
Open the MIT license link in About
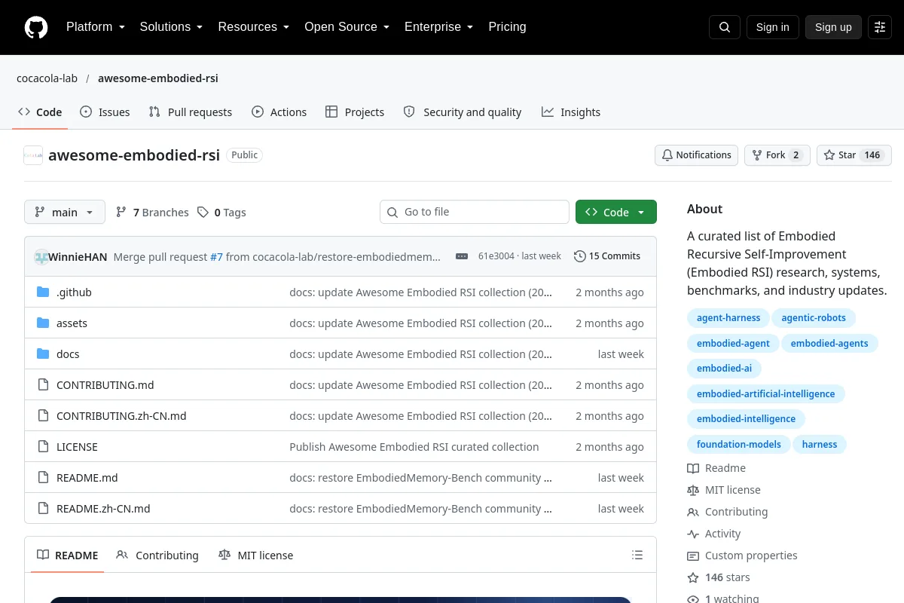[724, 490]
